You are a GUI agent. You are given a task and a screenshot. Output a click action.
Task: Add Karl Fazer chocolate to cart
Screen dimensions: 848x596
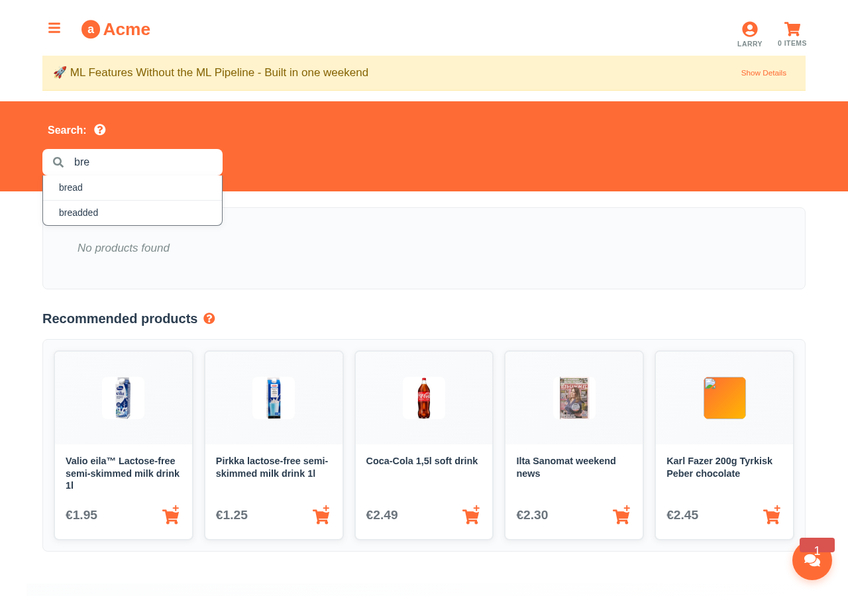tap(772, 515)
